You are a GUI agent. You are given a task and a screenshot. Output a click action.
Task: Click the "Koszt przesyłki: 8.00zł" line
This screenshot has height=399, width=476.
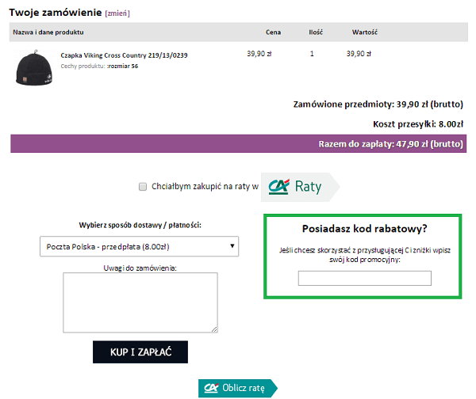pyautogui.click(x=417, y=123)
